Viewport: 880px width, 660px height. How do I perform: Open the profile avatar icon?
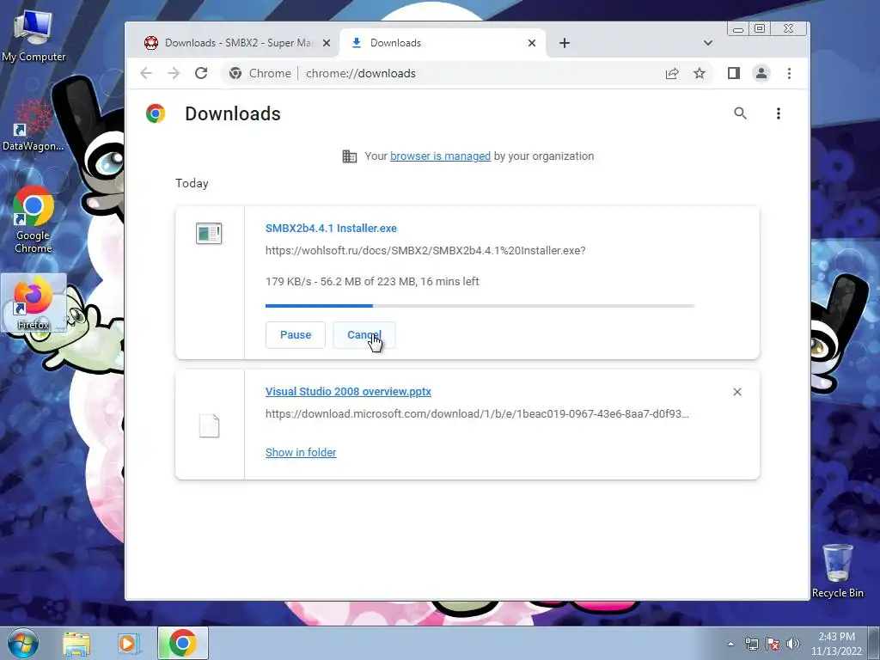[x=761, y=74]
